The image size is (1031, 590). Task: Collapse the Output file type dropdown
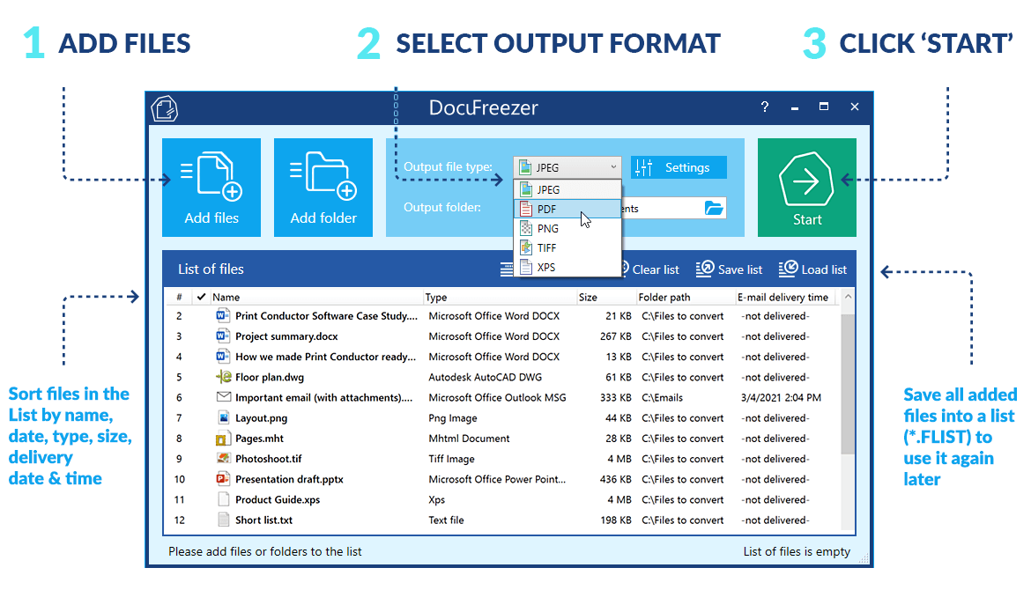tap(567, 167)
